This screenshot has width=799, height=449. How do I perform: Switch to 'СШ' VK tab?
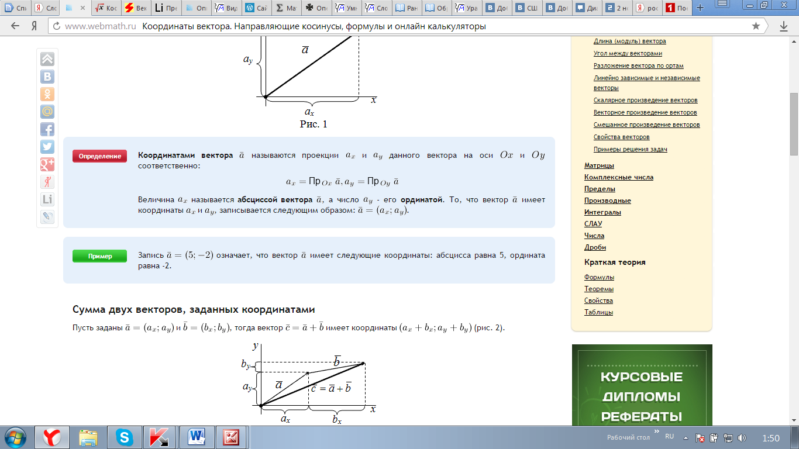(x=527, y=8)
